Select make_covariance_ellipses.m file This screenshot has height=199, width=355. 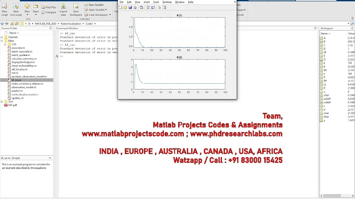[x=28, y=84]
